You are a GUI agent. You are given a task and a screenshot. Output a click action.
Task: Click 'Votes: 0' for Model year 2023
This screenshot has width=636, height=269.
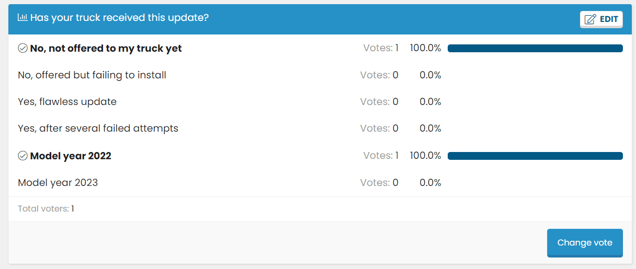point(379,183)
